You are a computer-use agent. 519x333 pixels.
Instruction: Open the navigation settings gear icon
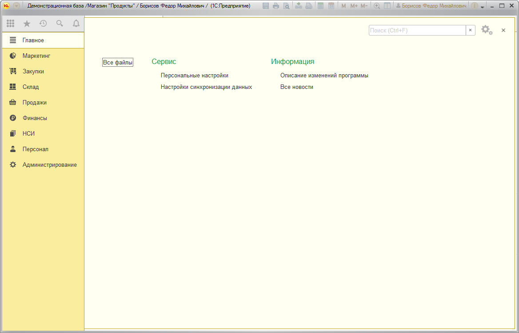487,30
